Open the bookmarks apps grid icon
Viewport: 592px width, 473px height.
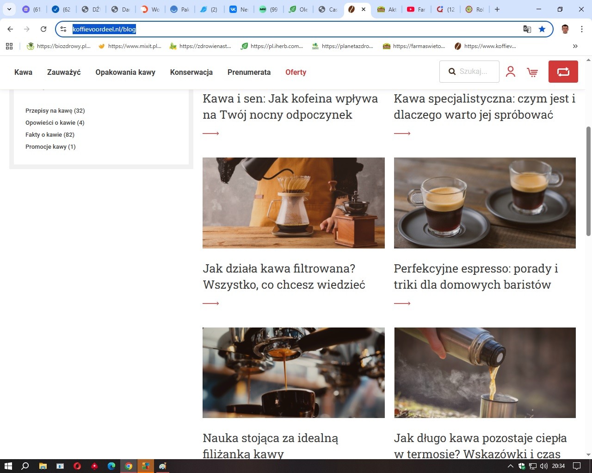9,46
